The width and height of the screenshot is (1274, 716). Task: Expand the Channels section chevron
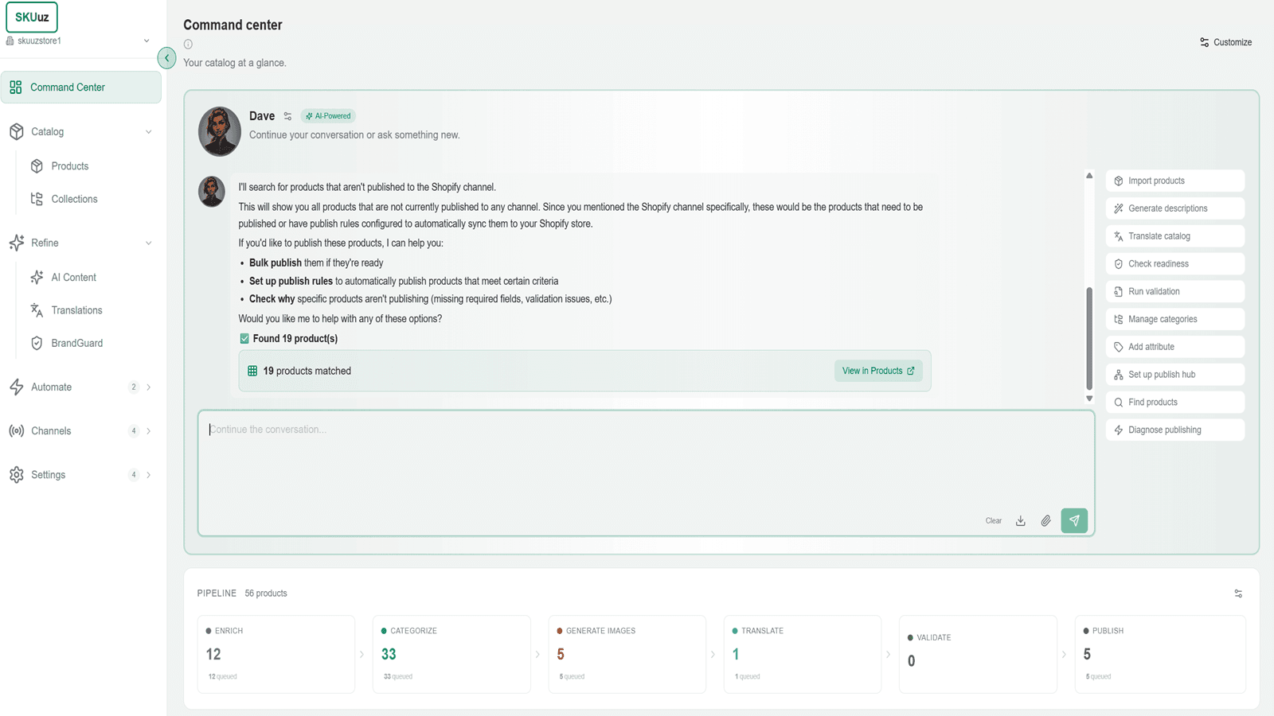click(x=148, y=431)
